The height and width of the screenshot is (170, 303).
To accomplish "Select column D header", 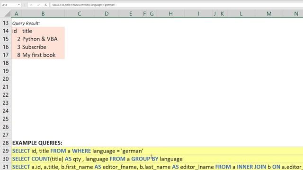I will [x=107, y=14].
